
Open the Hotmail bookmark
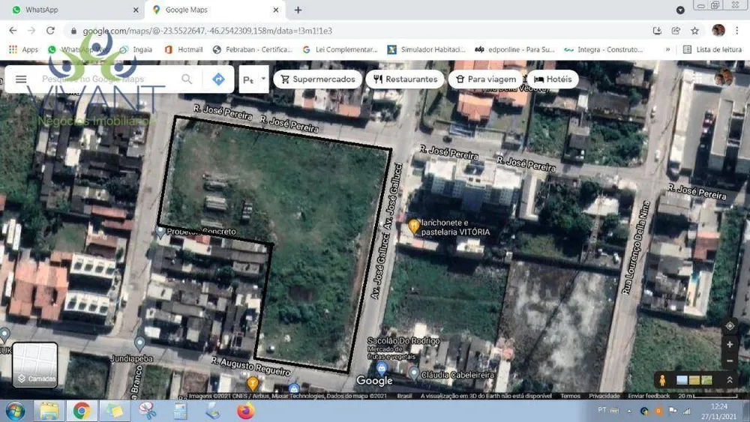click(x=184, y=49)
